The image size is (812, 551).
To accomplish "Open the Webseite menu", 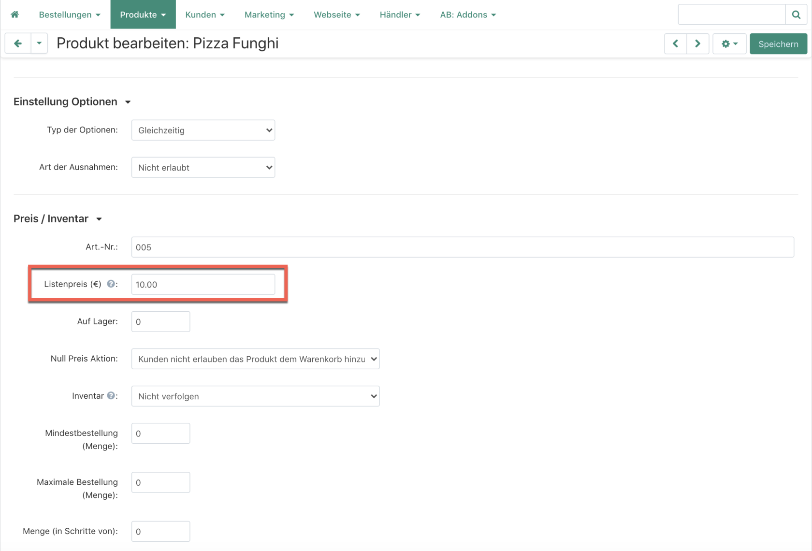I will point(337,14).
